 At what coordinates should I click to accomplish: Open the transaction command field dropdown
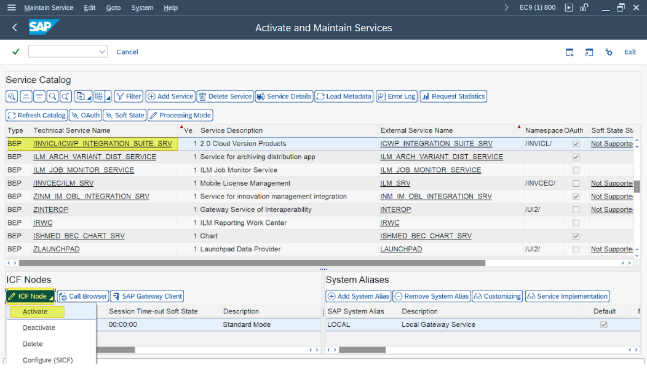102,52
